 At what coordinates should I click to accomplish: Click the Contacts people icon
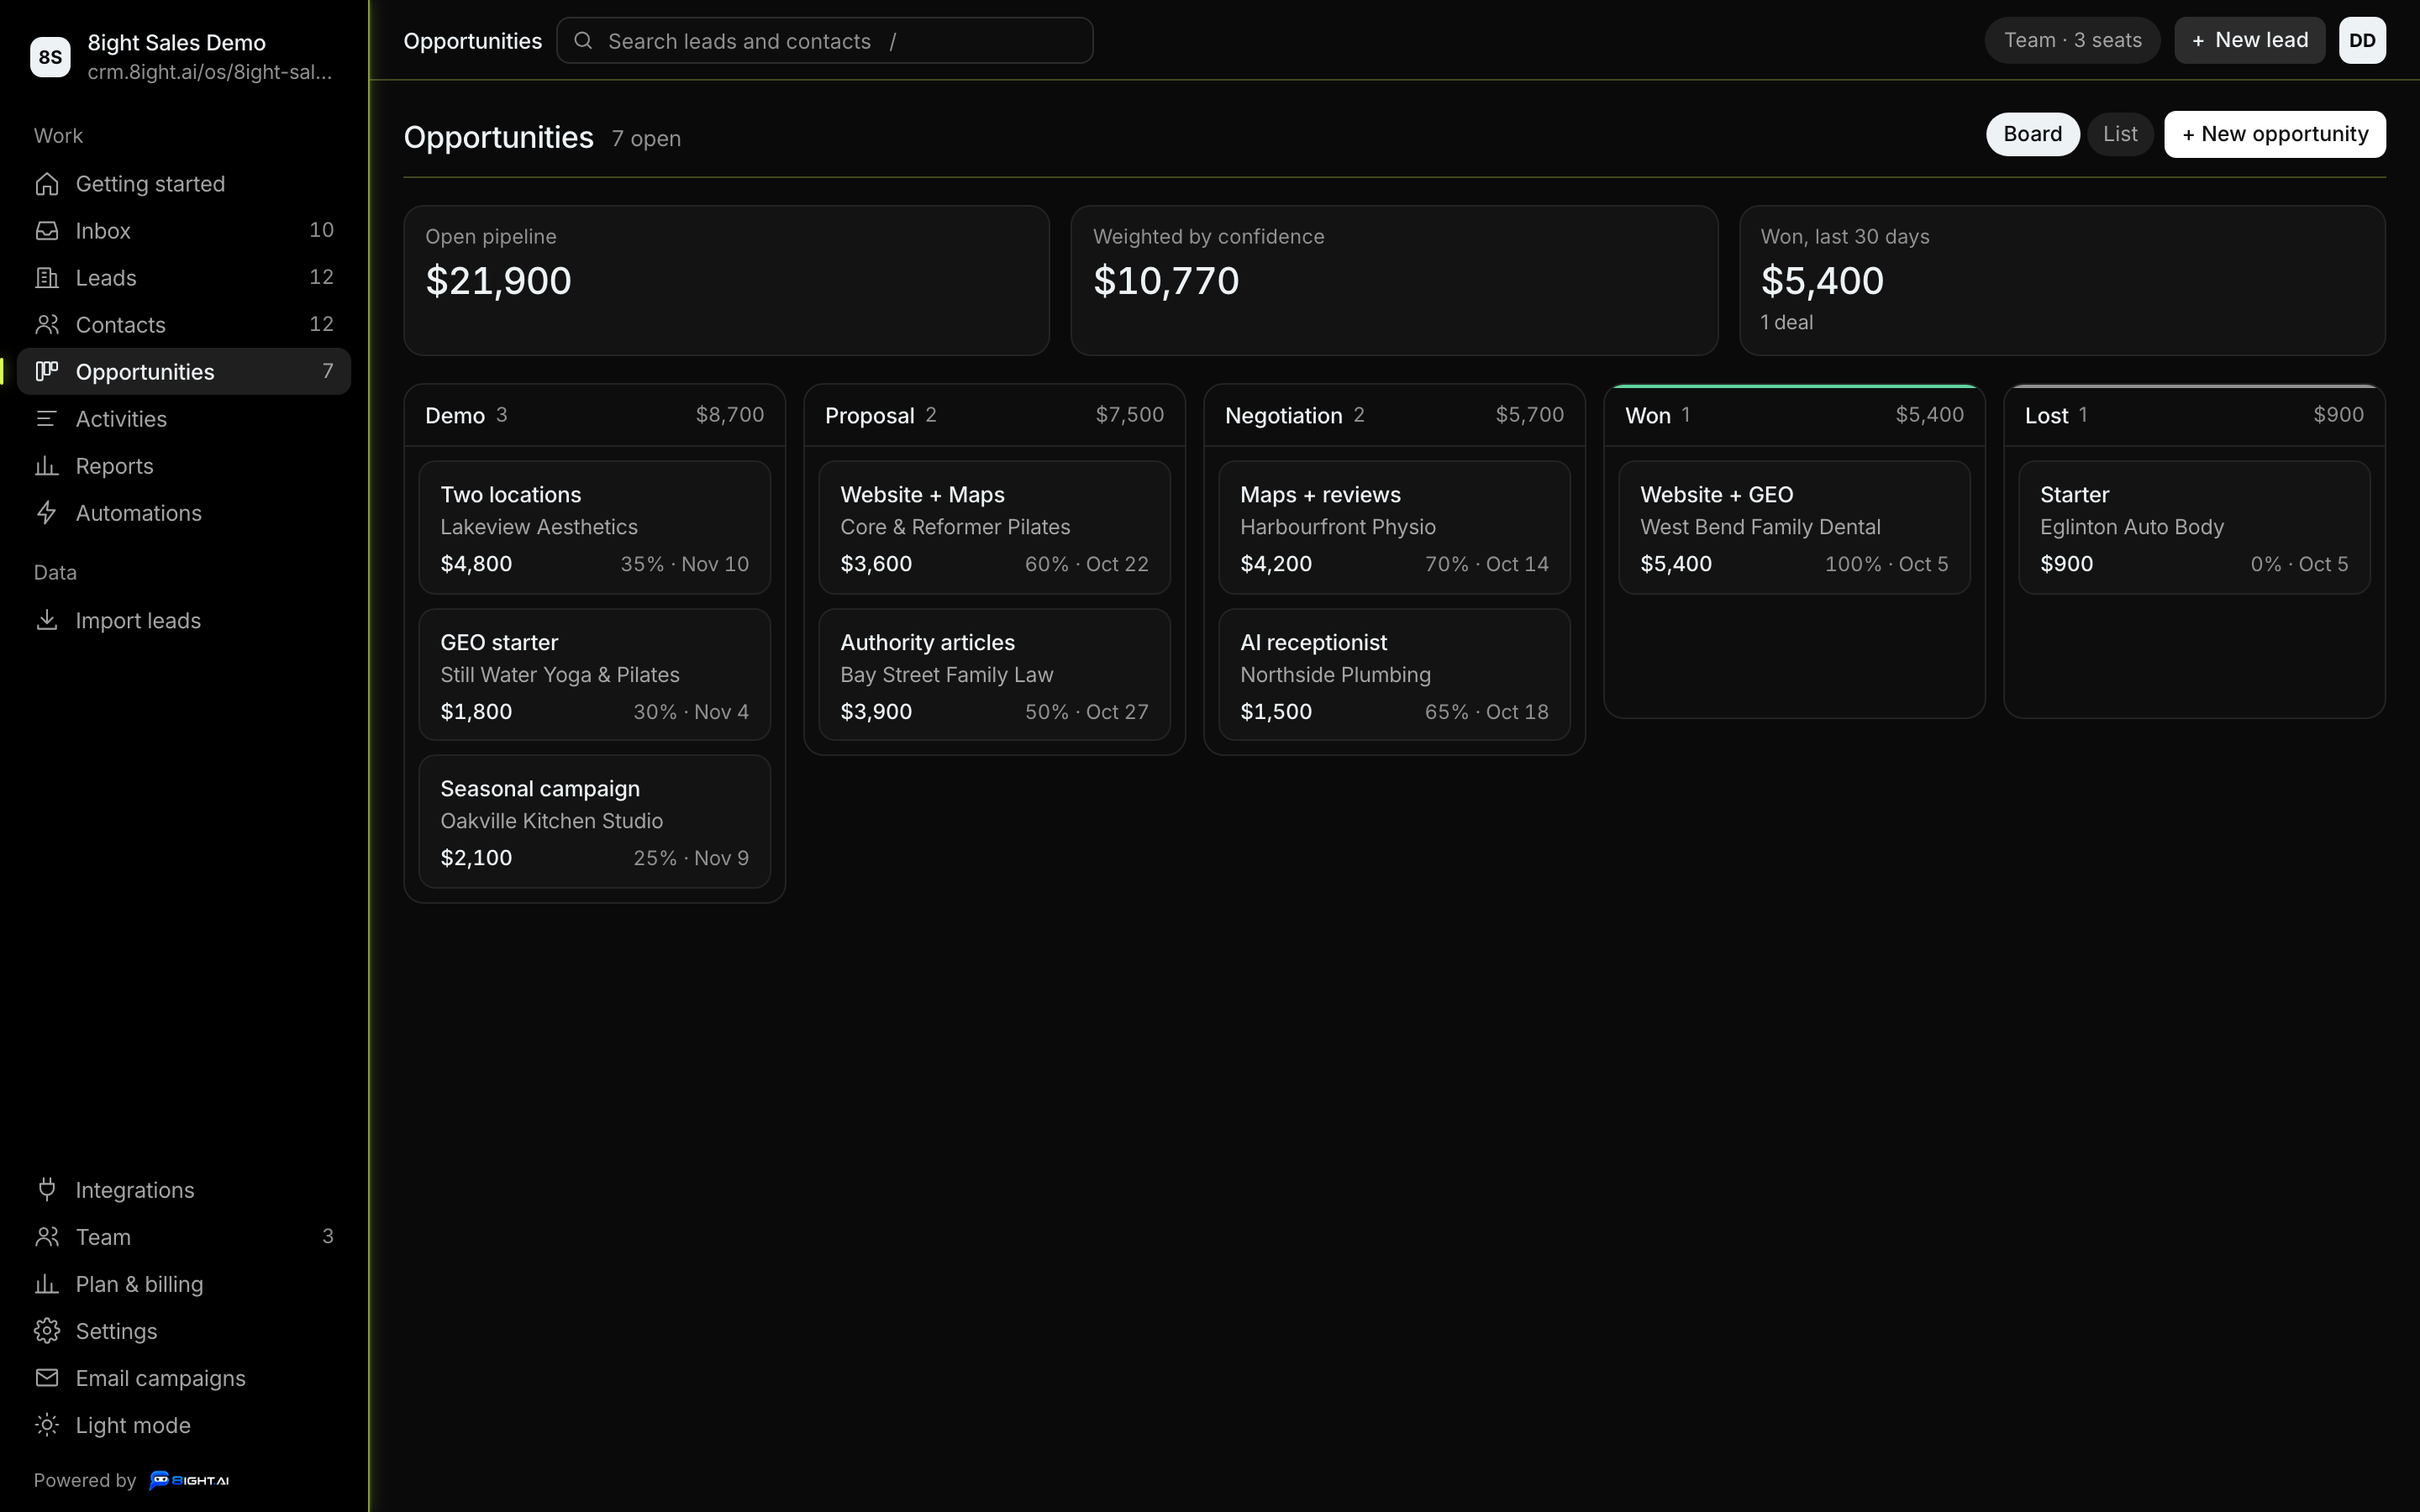(x=47, y=325)
